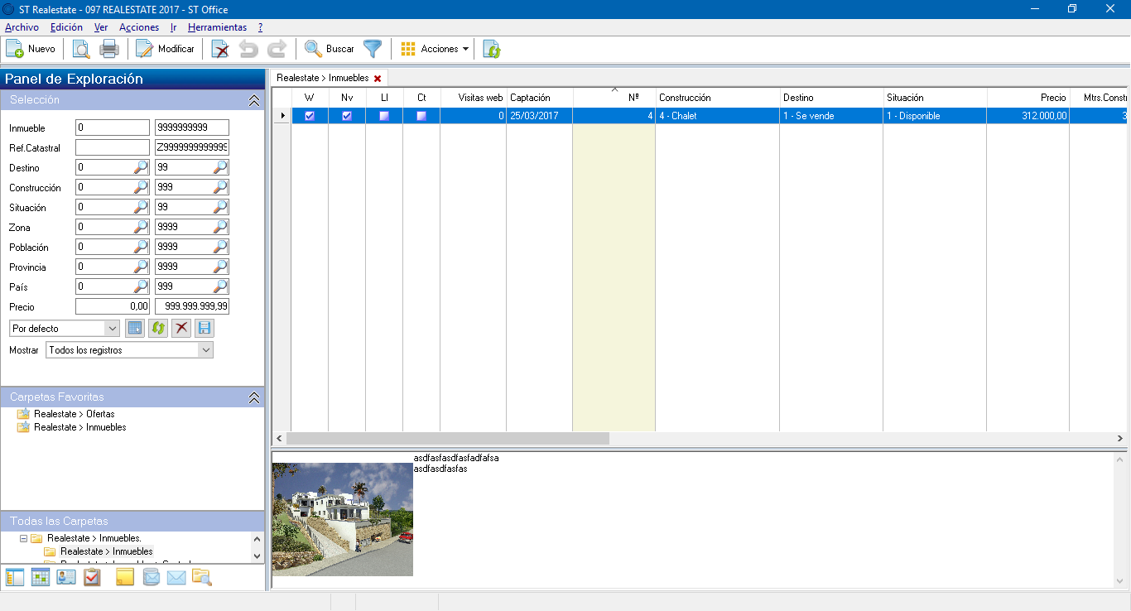Click the Inmueble starting value field

pos(113,127)
